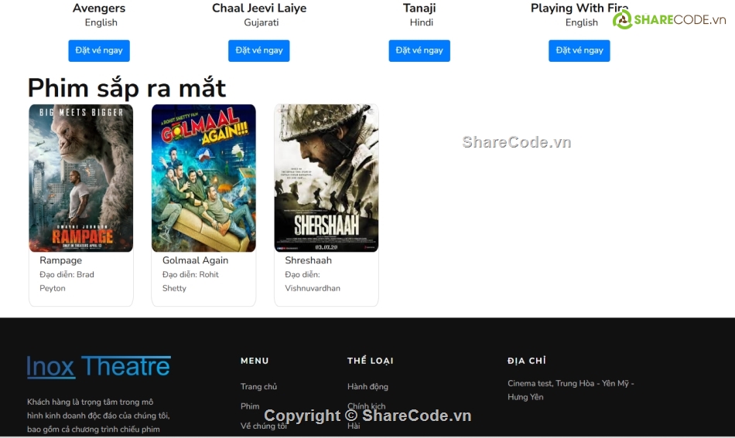Select "Hành động" genre link
735x438 pixels.
368,386
